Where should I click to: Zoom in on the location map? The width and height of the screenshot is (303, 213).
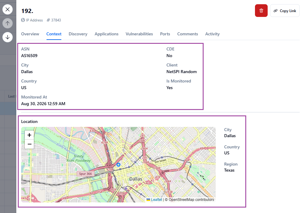[x=29, y=135]
